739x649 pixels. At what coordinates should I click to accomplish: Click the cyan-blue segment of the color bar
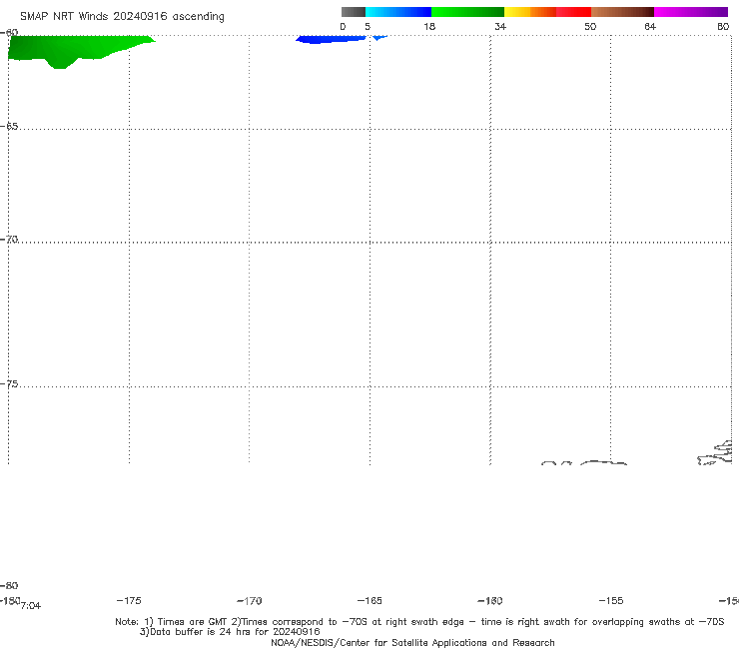pyautogui.click(x=398, y=12)
